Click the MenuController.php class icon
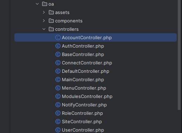Screen dimensions: 182x133 click(x=58, y=88)
